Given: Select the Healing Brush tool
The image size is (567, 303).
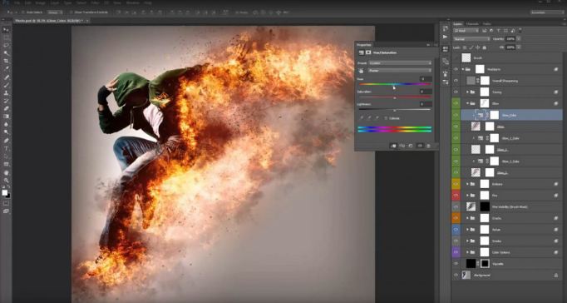Looking at the screenshot, I should point(6,77).
